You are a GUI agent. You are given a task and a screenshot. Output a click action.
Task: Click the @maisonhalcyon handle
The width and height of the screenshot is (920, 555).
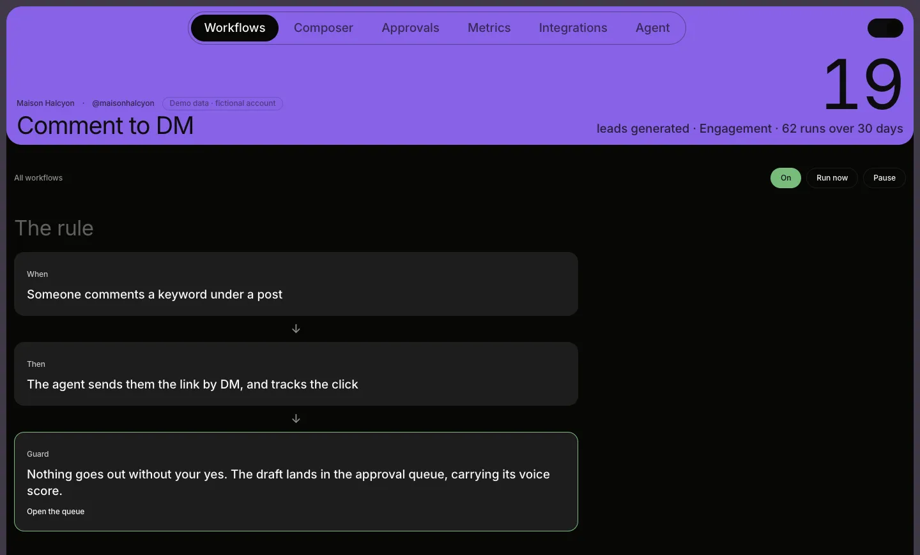tap(123, 103)
